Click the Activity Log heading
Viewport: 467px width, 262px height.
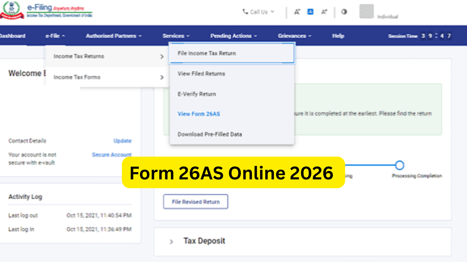25,197
